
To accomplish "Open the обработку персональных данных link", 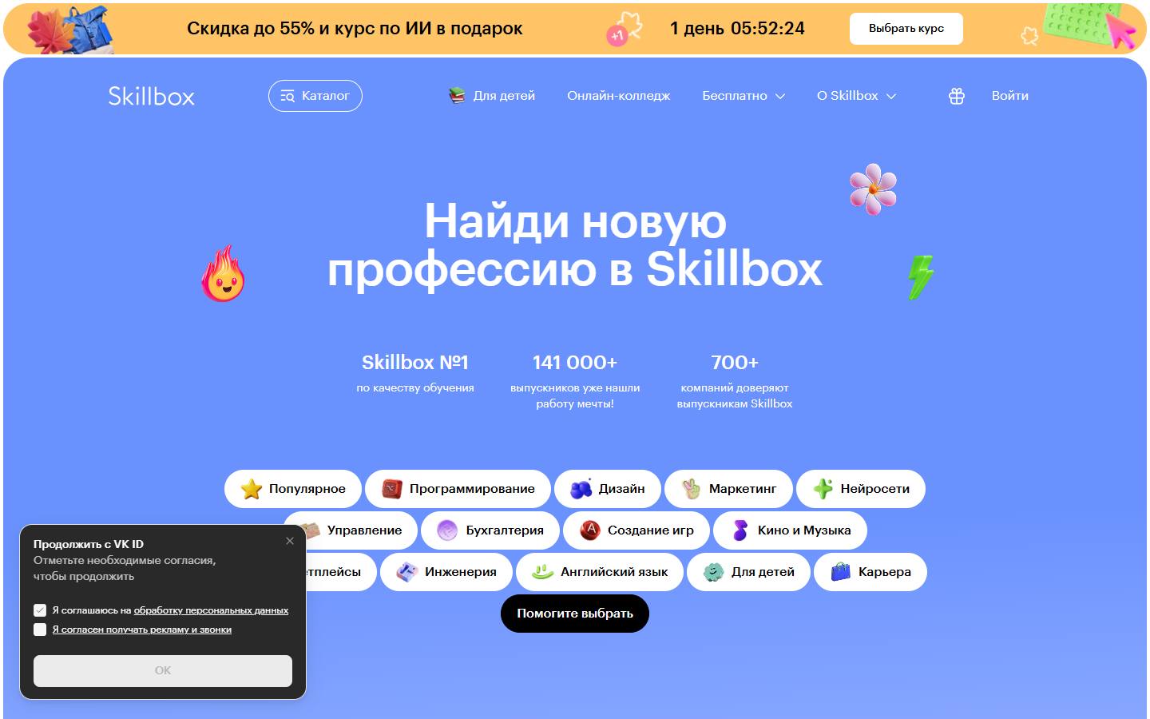I will (x=211, y=610).
